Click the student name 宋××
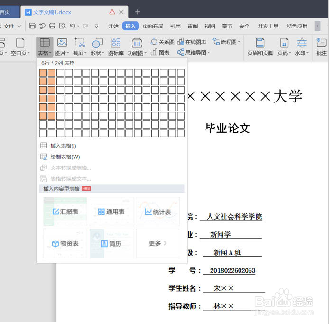The height and width of the screenshot is (324, 332). (x=223, y=288)
